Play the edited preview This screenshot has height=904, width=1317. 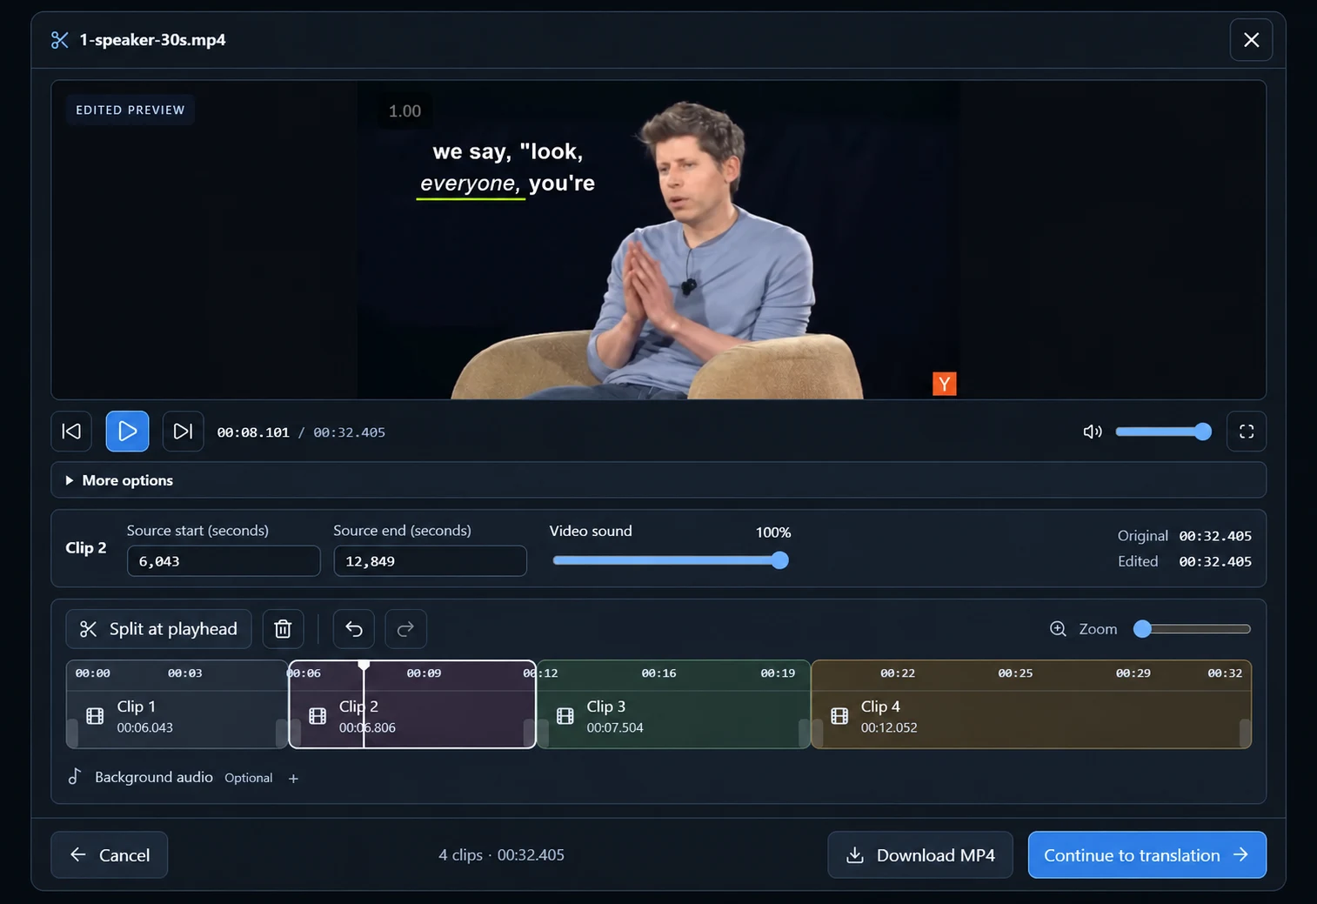[127, 432]
